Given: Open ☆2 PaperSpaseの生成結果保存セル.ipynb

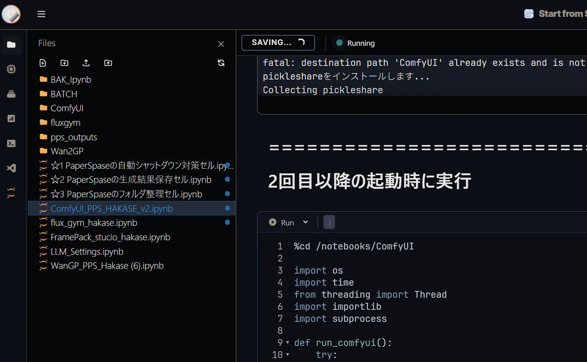Looking at the screenshot, I should click(132, 180).
